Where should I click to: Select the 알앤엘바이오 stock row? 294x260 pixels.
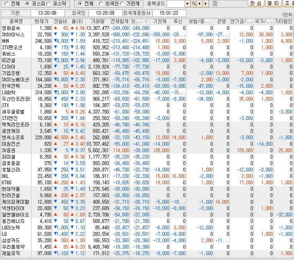point(147,215)
